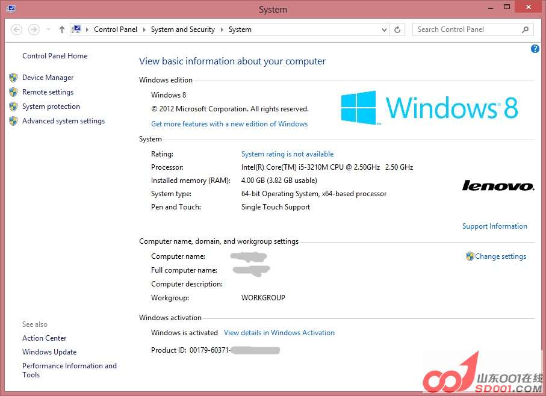Image resolution: width=546 pixels, height=396 pixels.
Task: Expand the address bar history dropdown
Action: [x=385, y=29]
